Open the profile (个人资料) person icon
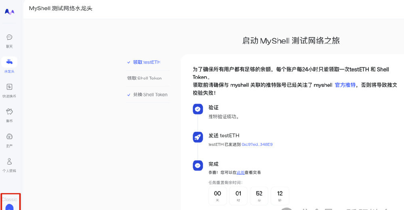 click(9, 161)
